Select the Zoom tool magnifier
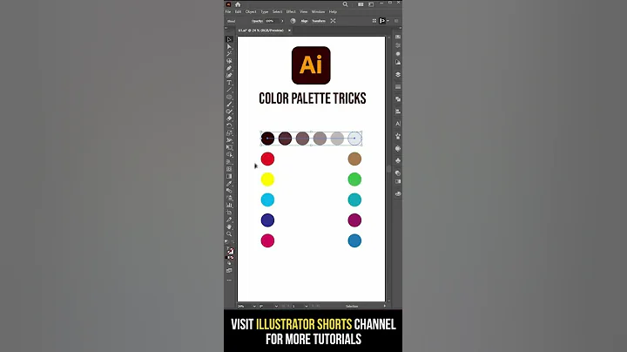Image resolution: width=627 pixels, height=352 pixels. coord(229,234)
